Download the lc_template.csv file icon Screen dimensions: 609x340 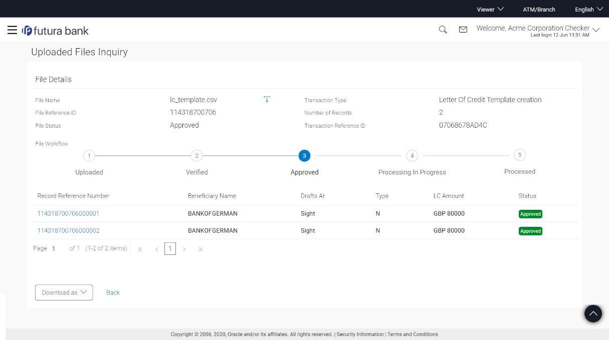(x=267, y=99)
